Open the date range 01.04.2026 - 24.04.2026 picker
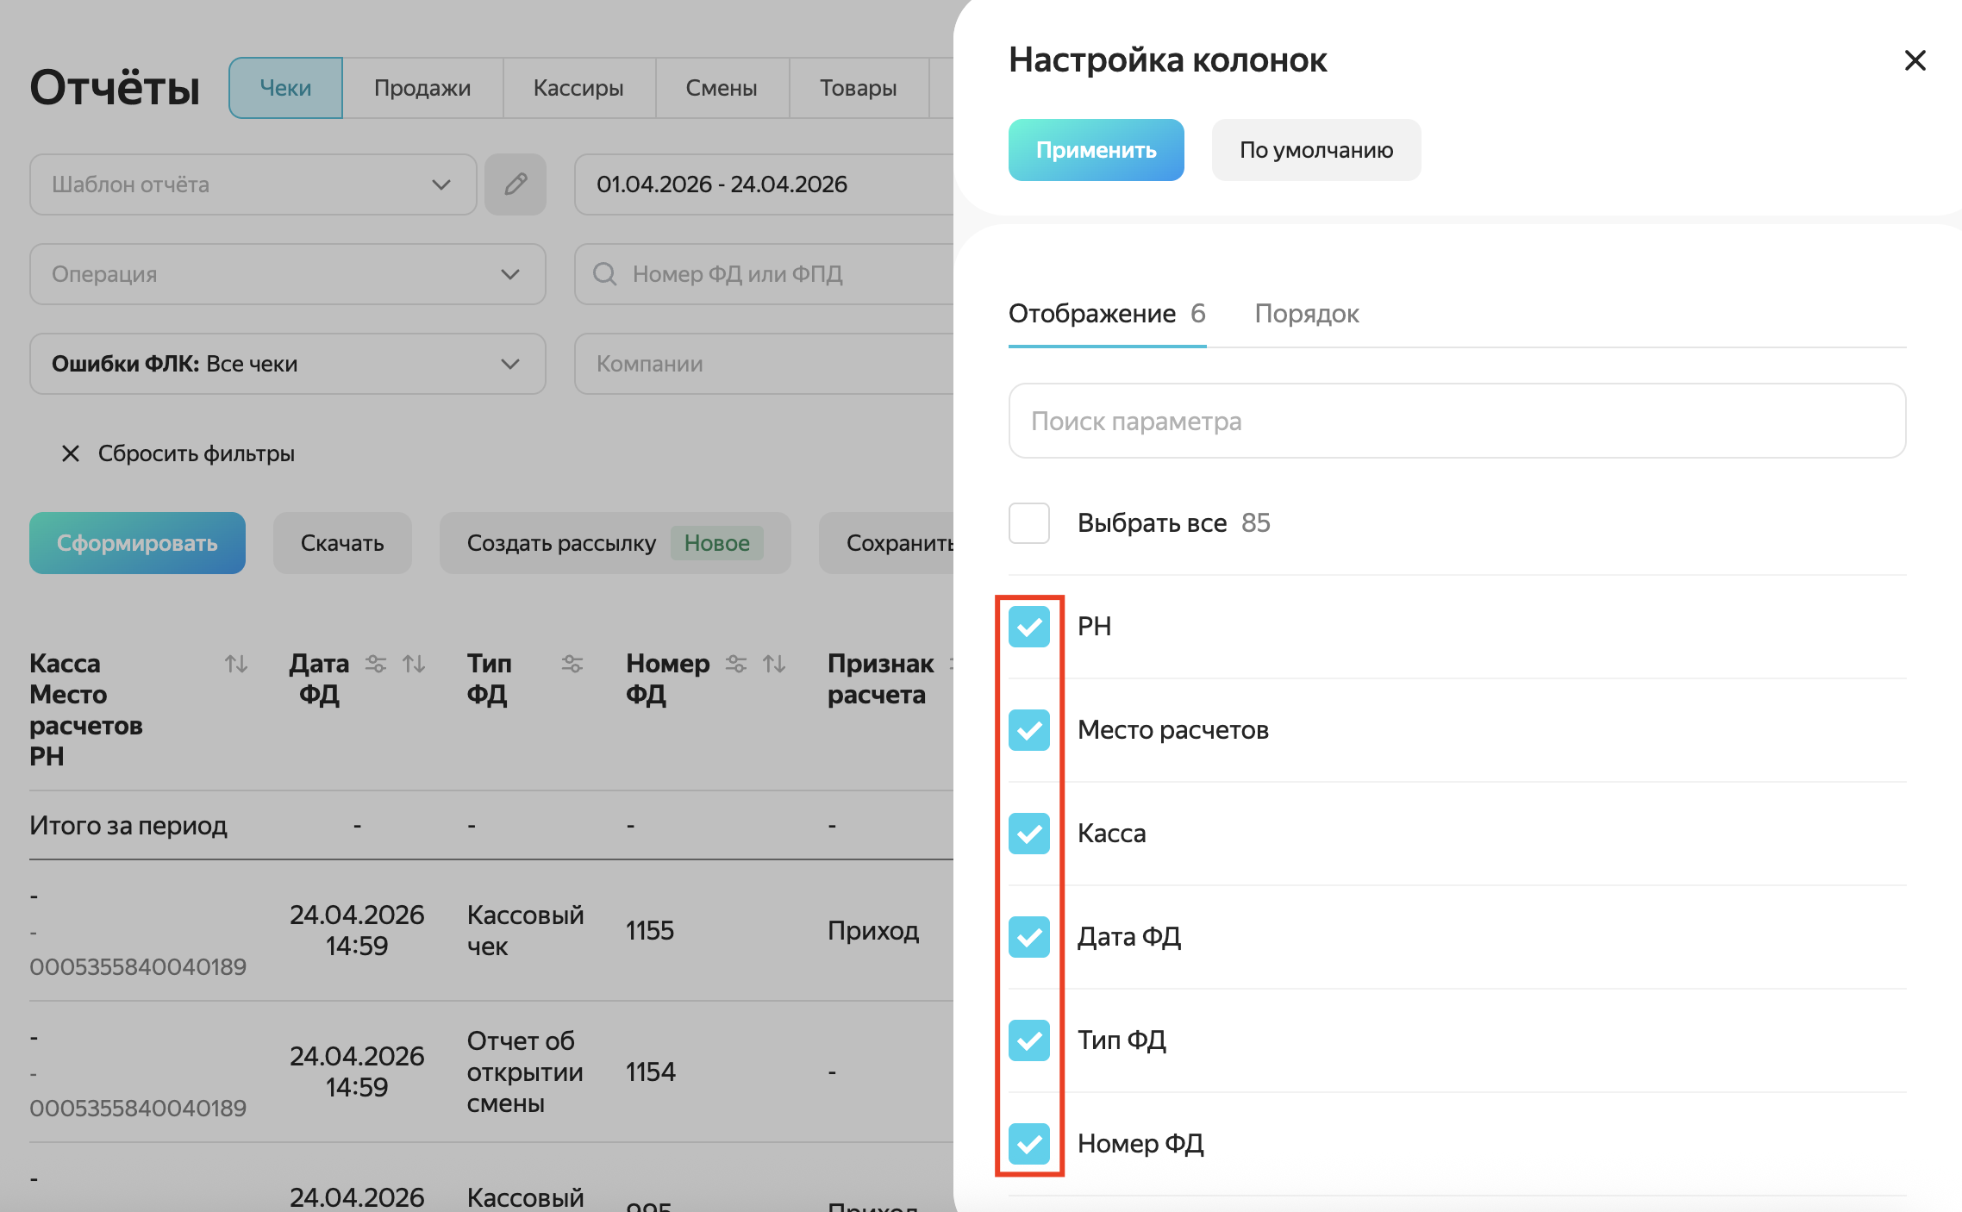Viewport: 1962px width, 1212px height. click(764, 184)
